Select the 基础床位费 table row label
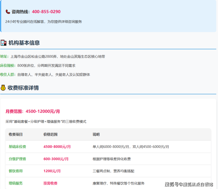218x189 pixels. (x=17, y=147)
